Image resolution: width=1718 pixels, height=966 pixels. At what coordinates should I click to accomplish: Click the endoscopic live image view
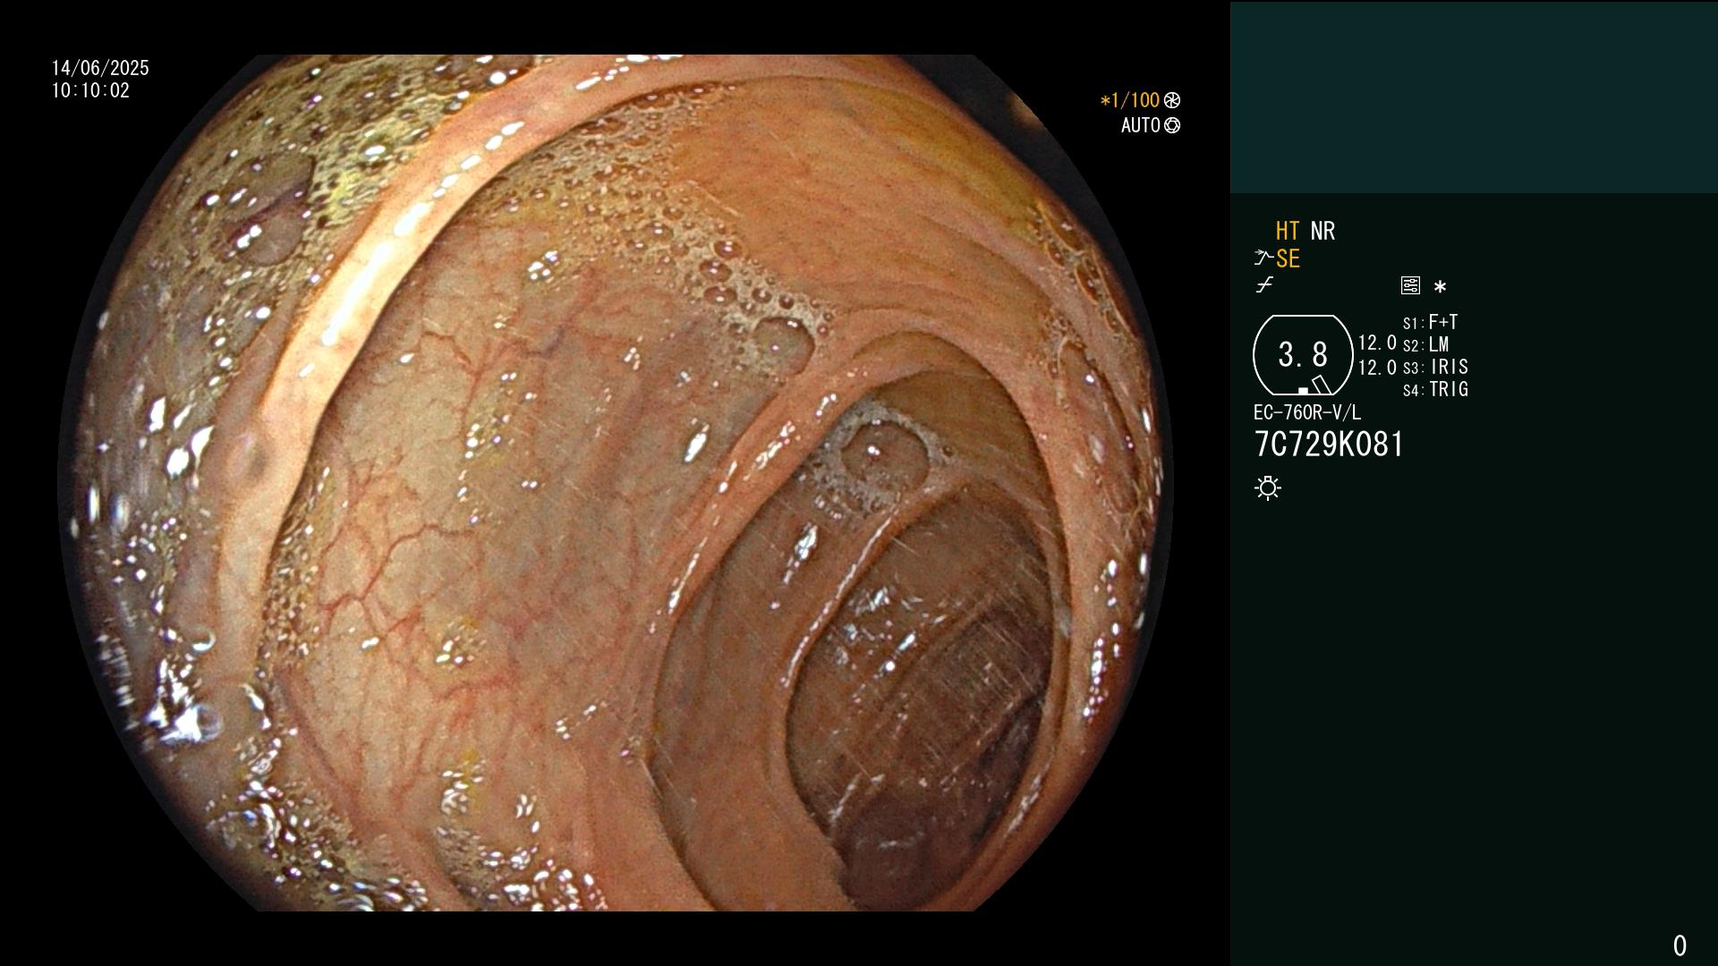click(x=616, y=483)
